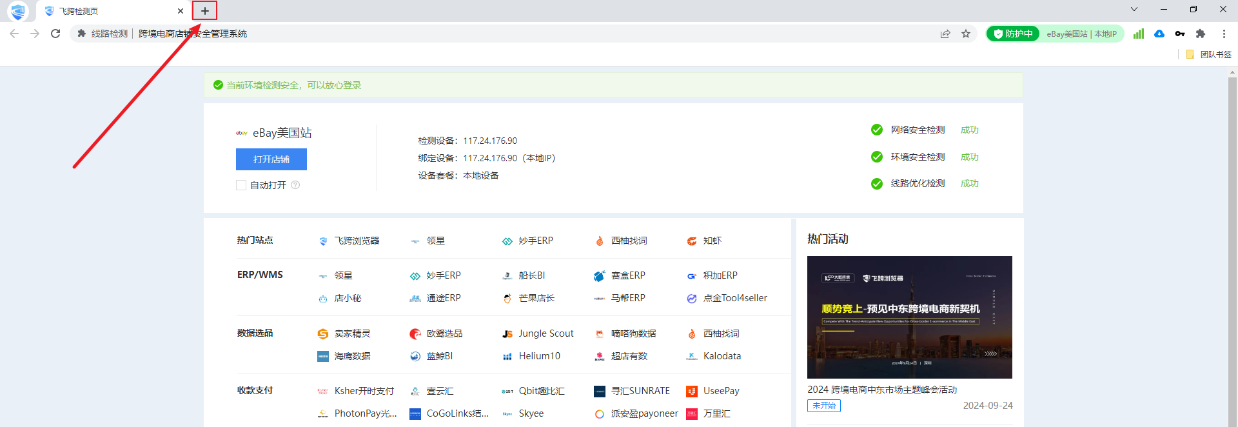
Task: Click the share page icon
Action: click(945, 34)
